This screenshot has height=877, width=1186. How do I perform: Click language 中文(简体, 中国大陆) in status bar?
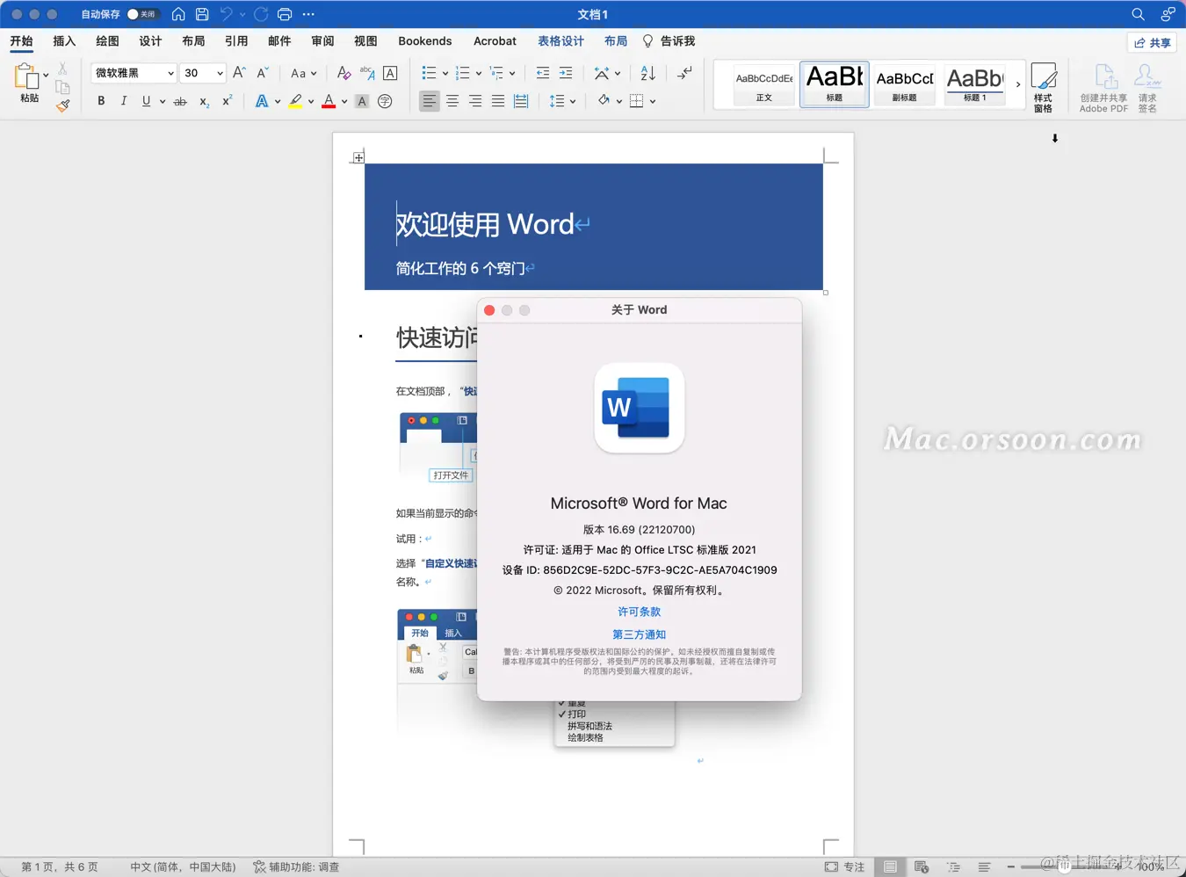[x=183, y=866]
